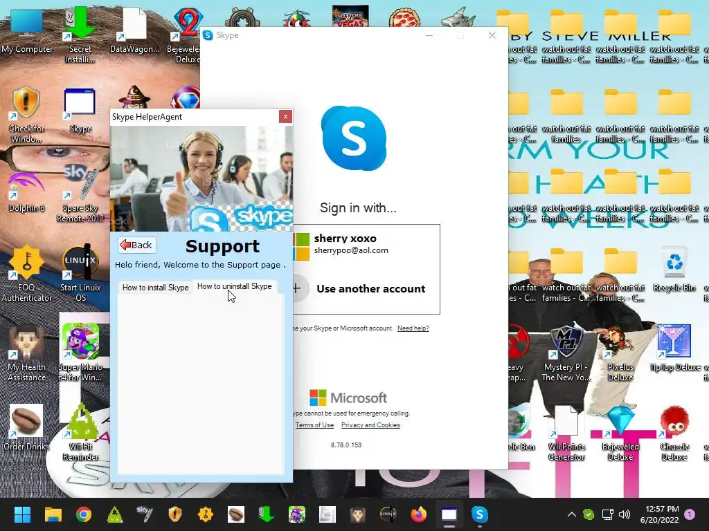
Task: Click the Skype HelperAgent window taskbar icon
Action: 449,514
